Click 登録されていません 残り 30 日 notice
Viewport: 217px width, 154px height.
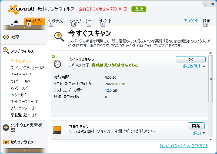click(103, 9)
